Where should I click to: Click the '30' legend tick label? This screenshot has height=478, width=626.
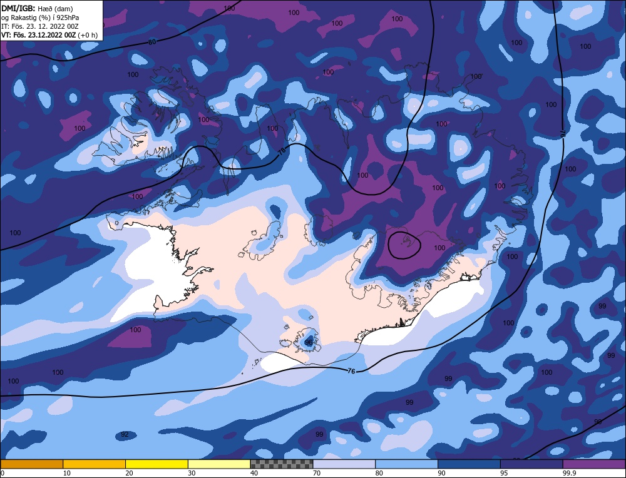click(192, 473)
